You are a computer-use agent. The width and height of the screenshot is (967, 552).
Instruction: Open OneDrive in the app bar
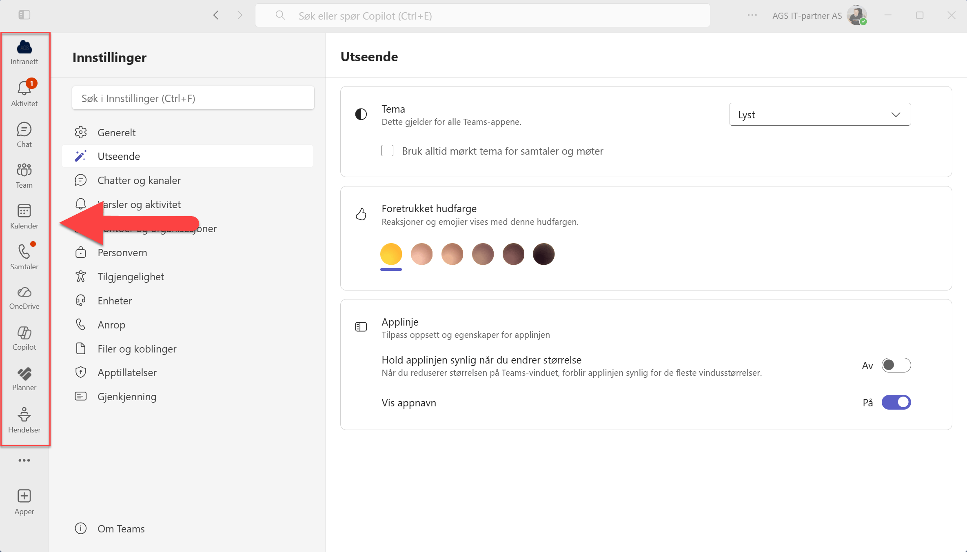click(x=24, y=298)
